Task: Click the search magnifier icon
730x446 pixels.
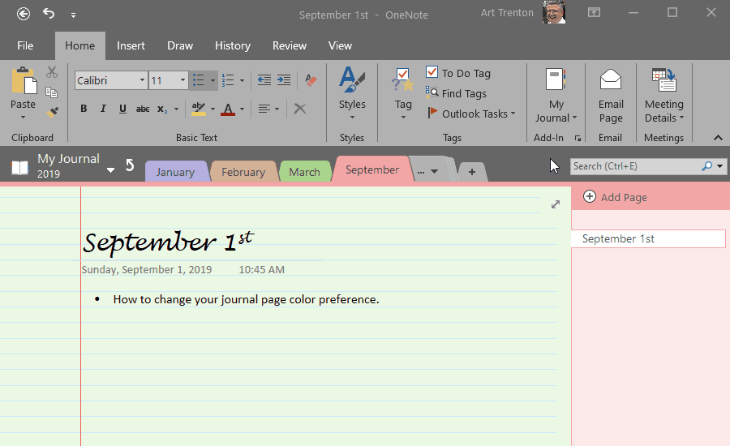Action: coord(707,166)
